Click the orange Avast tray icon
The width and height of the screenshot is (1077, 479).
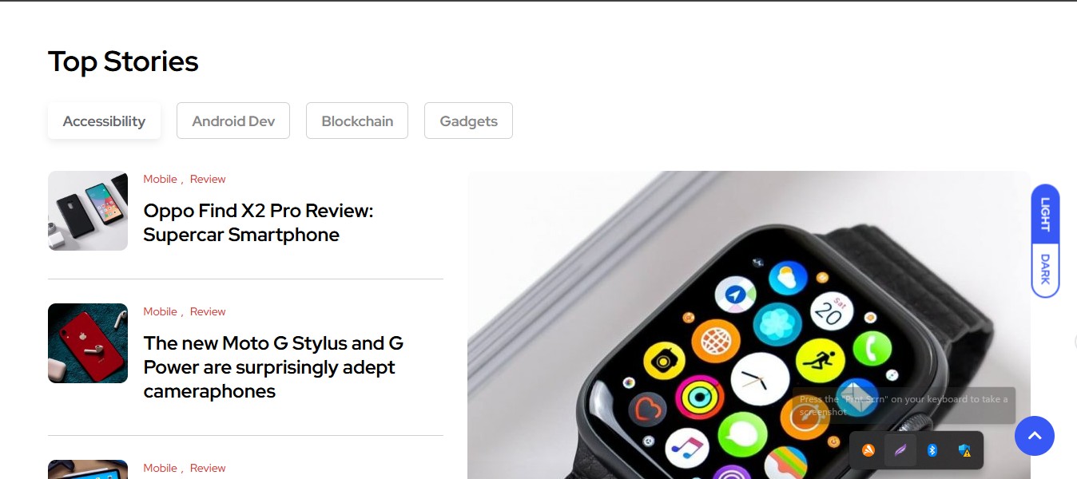[868, 450]
